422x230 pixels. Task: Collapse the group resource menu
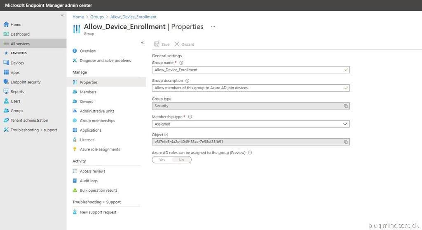[142, 42]
